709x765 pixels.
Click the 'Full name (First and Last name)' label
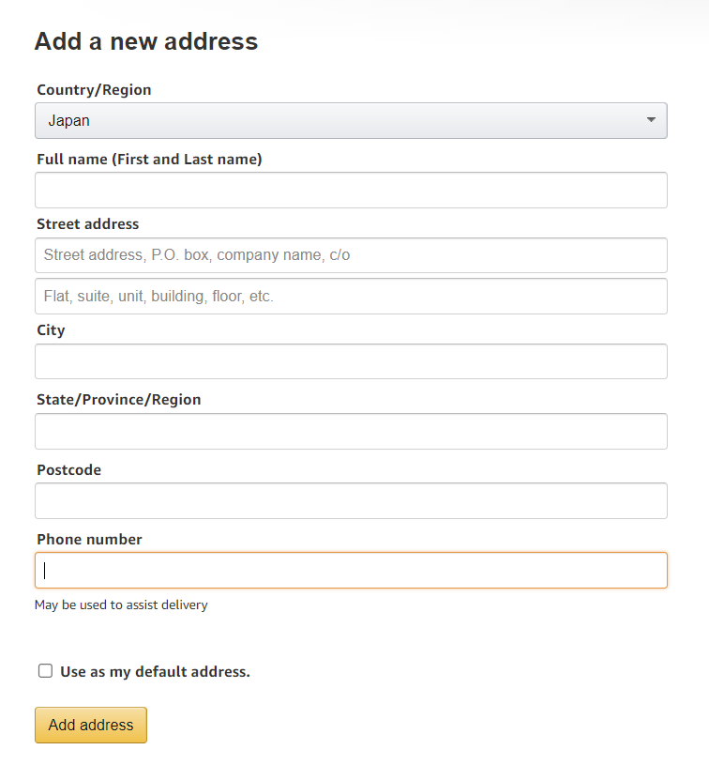coord(149,160)
